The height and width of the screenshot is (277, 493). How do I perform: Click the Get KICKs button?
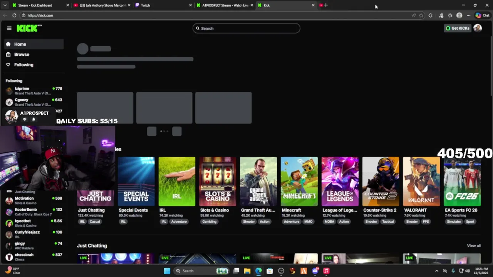pos(458,28)
